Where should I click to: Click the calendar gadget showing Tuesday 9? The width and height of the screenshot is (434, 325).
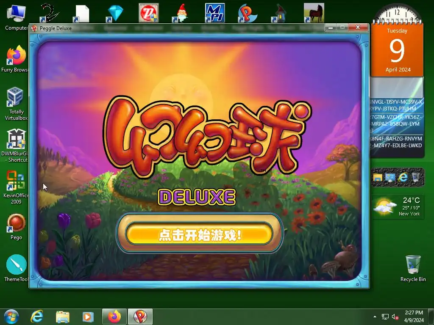397,50
